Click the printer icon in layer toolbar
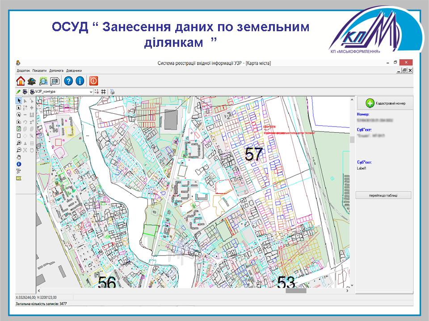Viewport: 429px width, 321px height. (x=112, y=91)
